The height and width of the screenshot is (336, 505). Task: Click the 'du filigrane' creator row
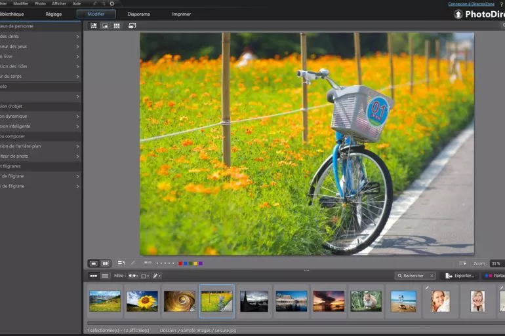(x=40, y=176)
